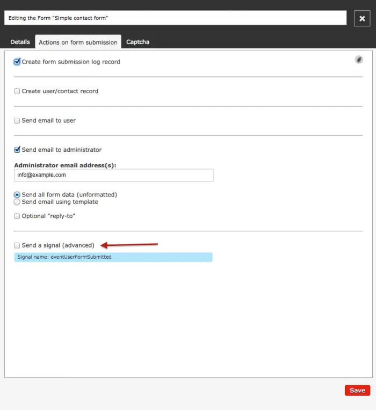Switch to the Details tab

20,42
